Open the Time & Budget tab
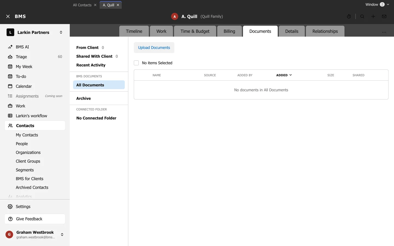This screenshot has height=246, width=394. point(195,31)
